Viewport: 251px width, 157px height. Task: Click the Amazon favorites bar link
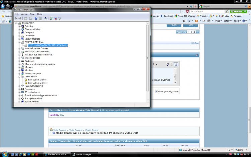pyautogui.click(x=236, y=16)
